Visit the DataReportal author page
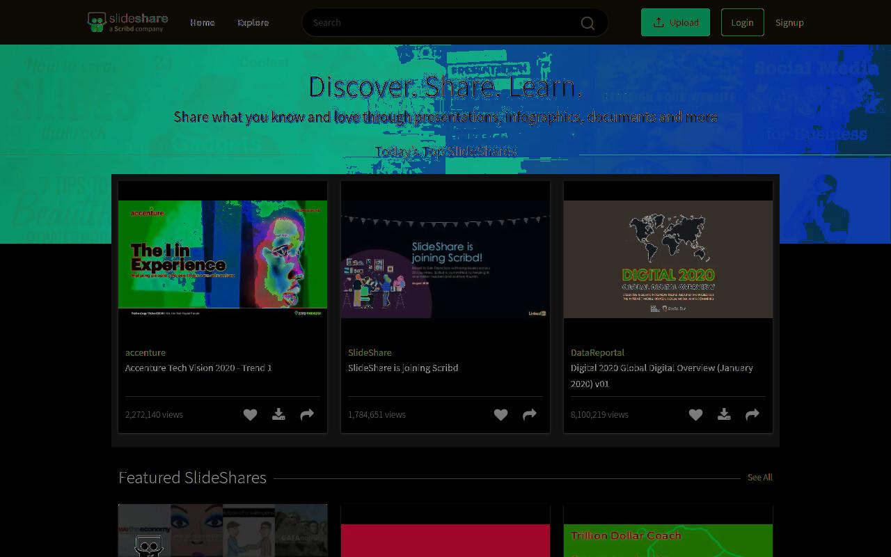891x557 pixels. coord(597,352)
